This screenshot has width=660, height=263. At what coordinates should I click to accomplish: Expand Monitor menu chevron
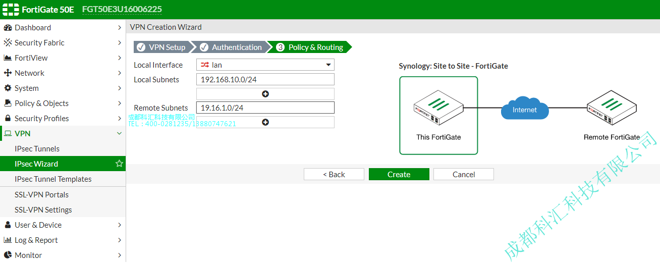120,255
